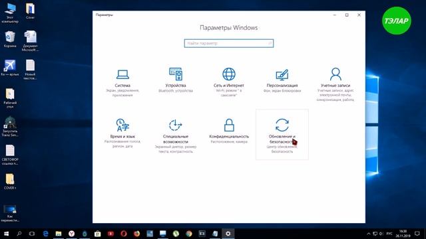Open the taskbar clock and date
This screenshot has height=239, width=426.
(x=403, y=234)
